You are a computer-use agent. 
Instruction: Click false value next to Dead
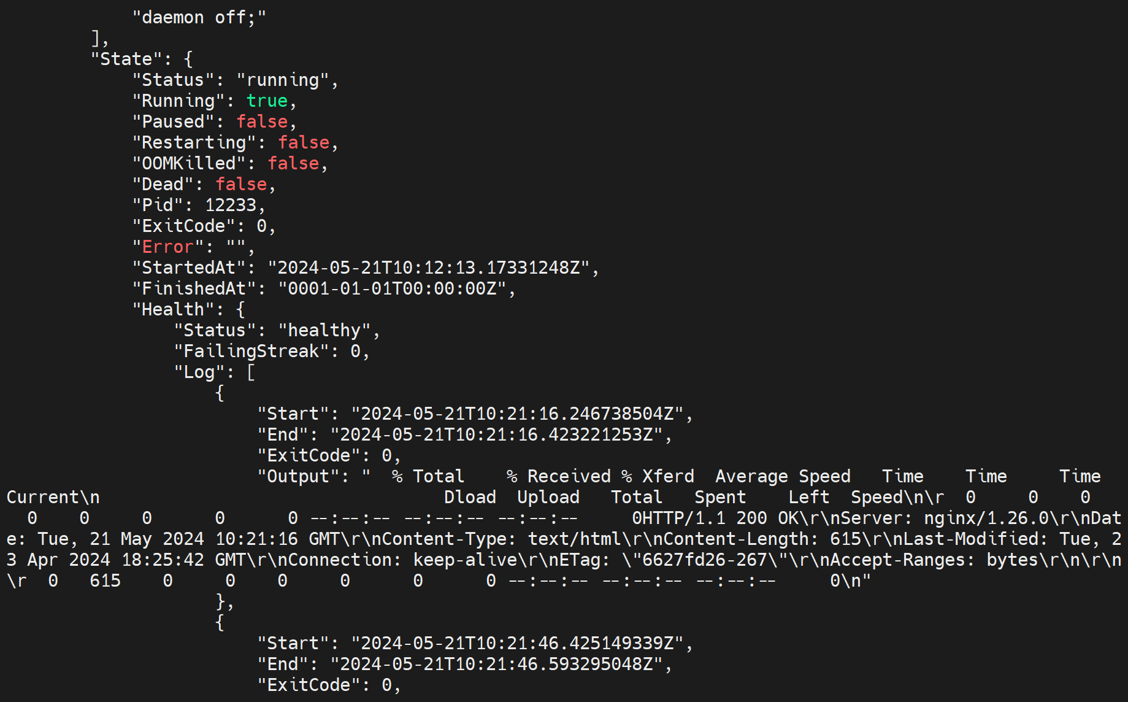241,184
